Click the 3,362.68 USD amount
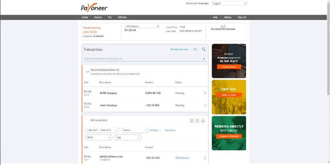This screenshot has height=165, width=330. point(153,93)
